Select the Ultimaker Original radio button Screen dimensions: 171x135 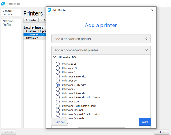58,110
